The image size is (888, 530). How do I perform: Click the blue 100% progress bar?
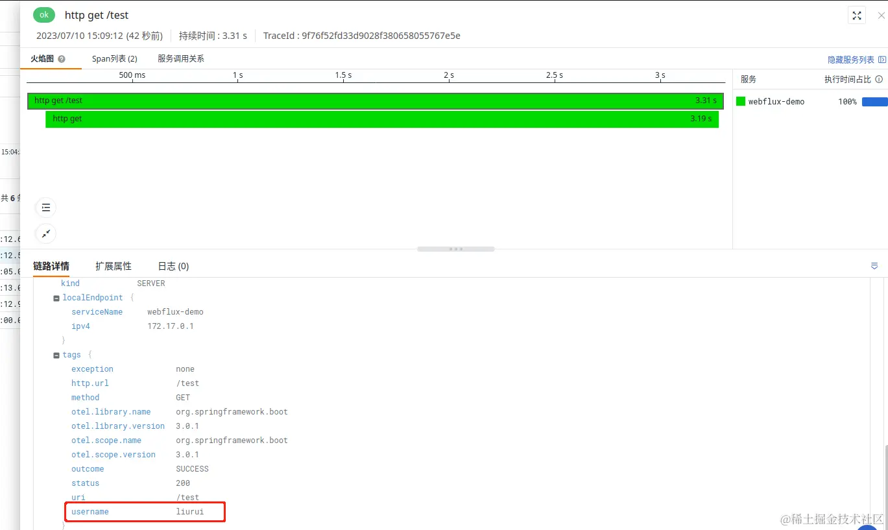pyautogui.click(x=874, y=101)
